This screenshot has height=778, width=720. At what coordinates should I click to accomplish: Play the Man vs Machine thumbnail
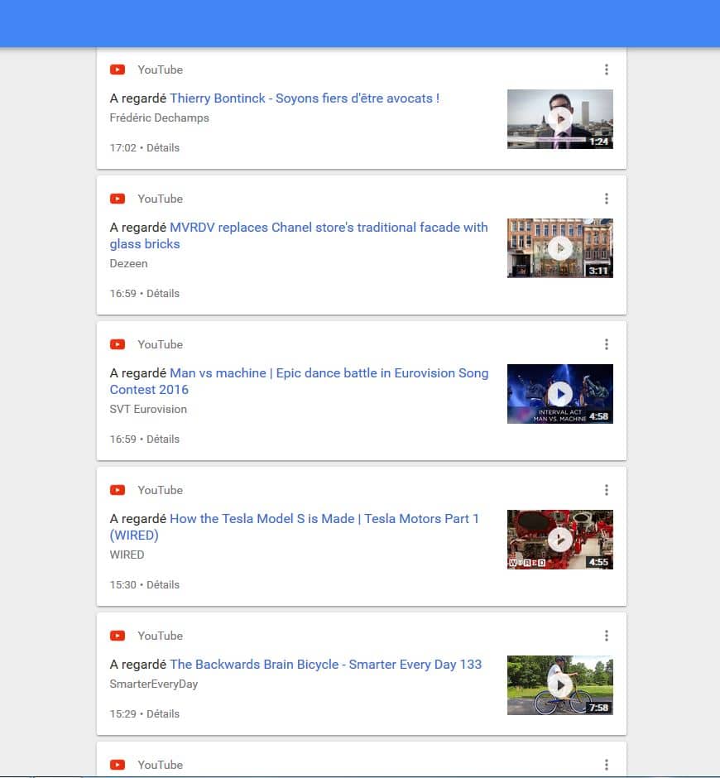click(x=559, y=394)
